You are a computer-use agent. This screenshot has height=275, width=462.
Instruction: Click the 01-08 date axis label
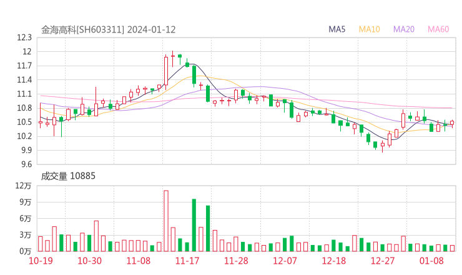tap(431, 261)
